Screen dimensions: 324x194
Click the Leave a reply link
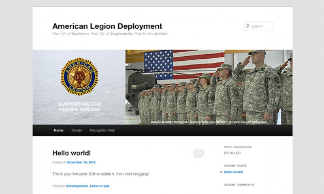100,186
